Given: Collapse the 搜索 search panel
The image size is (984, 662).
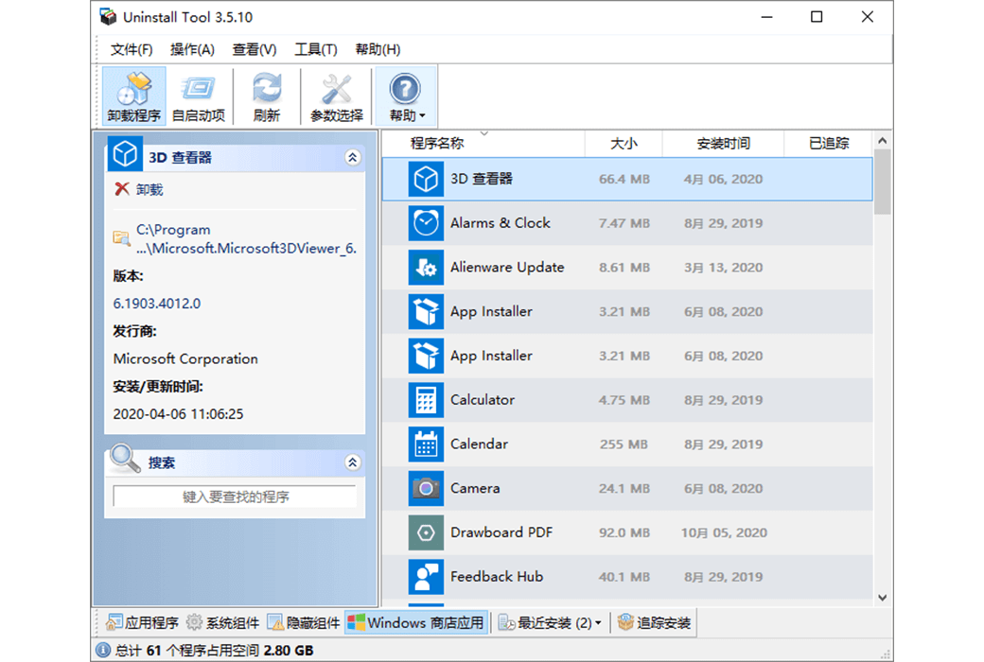Looking at the screenshot, I should click(353, 462).
